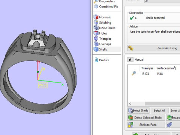Click Delete Selected Shells
Viewport: 180px width, 135px height.
146,118
